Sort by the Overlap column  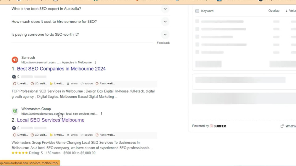click(x=274, y=11)
